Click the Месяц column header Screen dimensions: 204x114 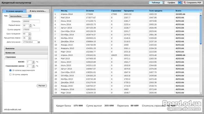click(x=72, y=11)
